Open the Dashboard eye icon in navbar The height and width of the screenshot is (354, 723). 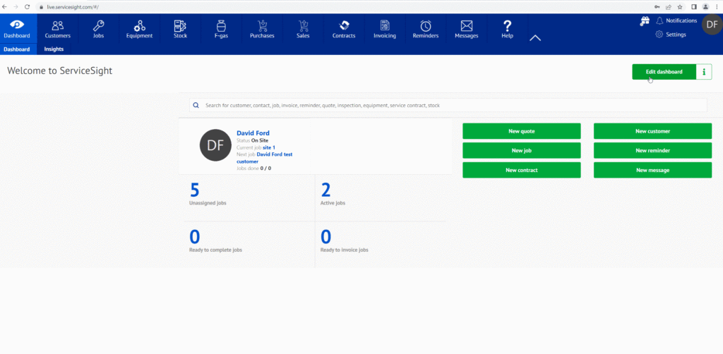coord(17,25)
